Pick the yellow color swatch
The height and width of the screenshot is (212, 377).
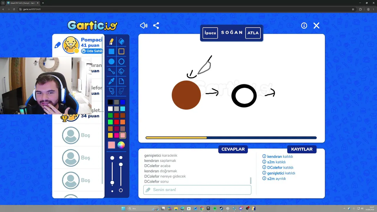(x=110, y=135)
